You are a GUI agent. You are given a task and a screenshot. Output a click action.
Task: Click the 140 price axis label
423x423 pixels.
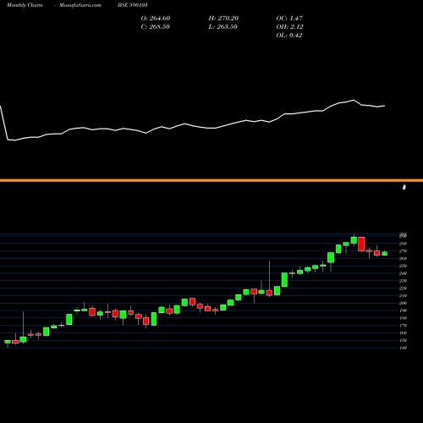coord(404,348)
